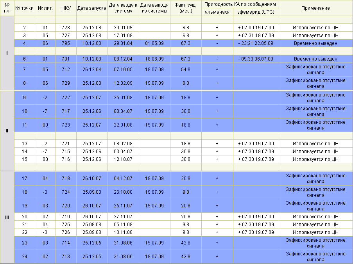Select orbital plane 'II' row label

tap(7, 130)
